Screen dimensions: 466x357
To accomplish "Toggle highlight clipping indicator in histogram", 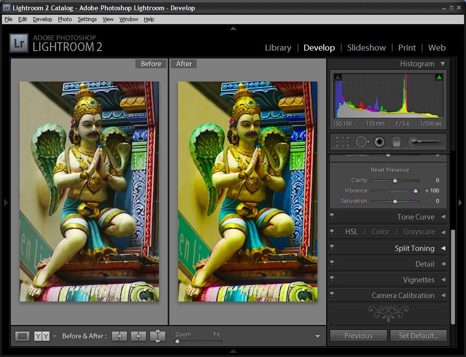I will pos(439,77).
